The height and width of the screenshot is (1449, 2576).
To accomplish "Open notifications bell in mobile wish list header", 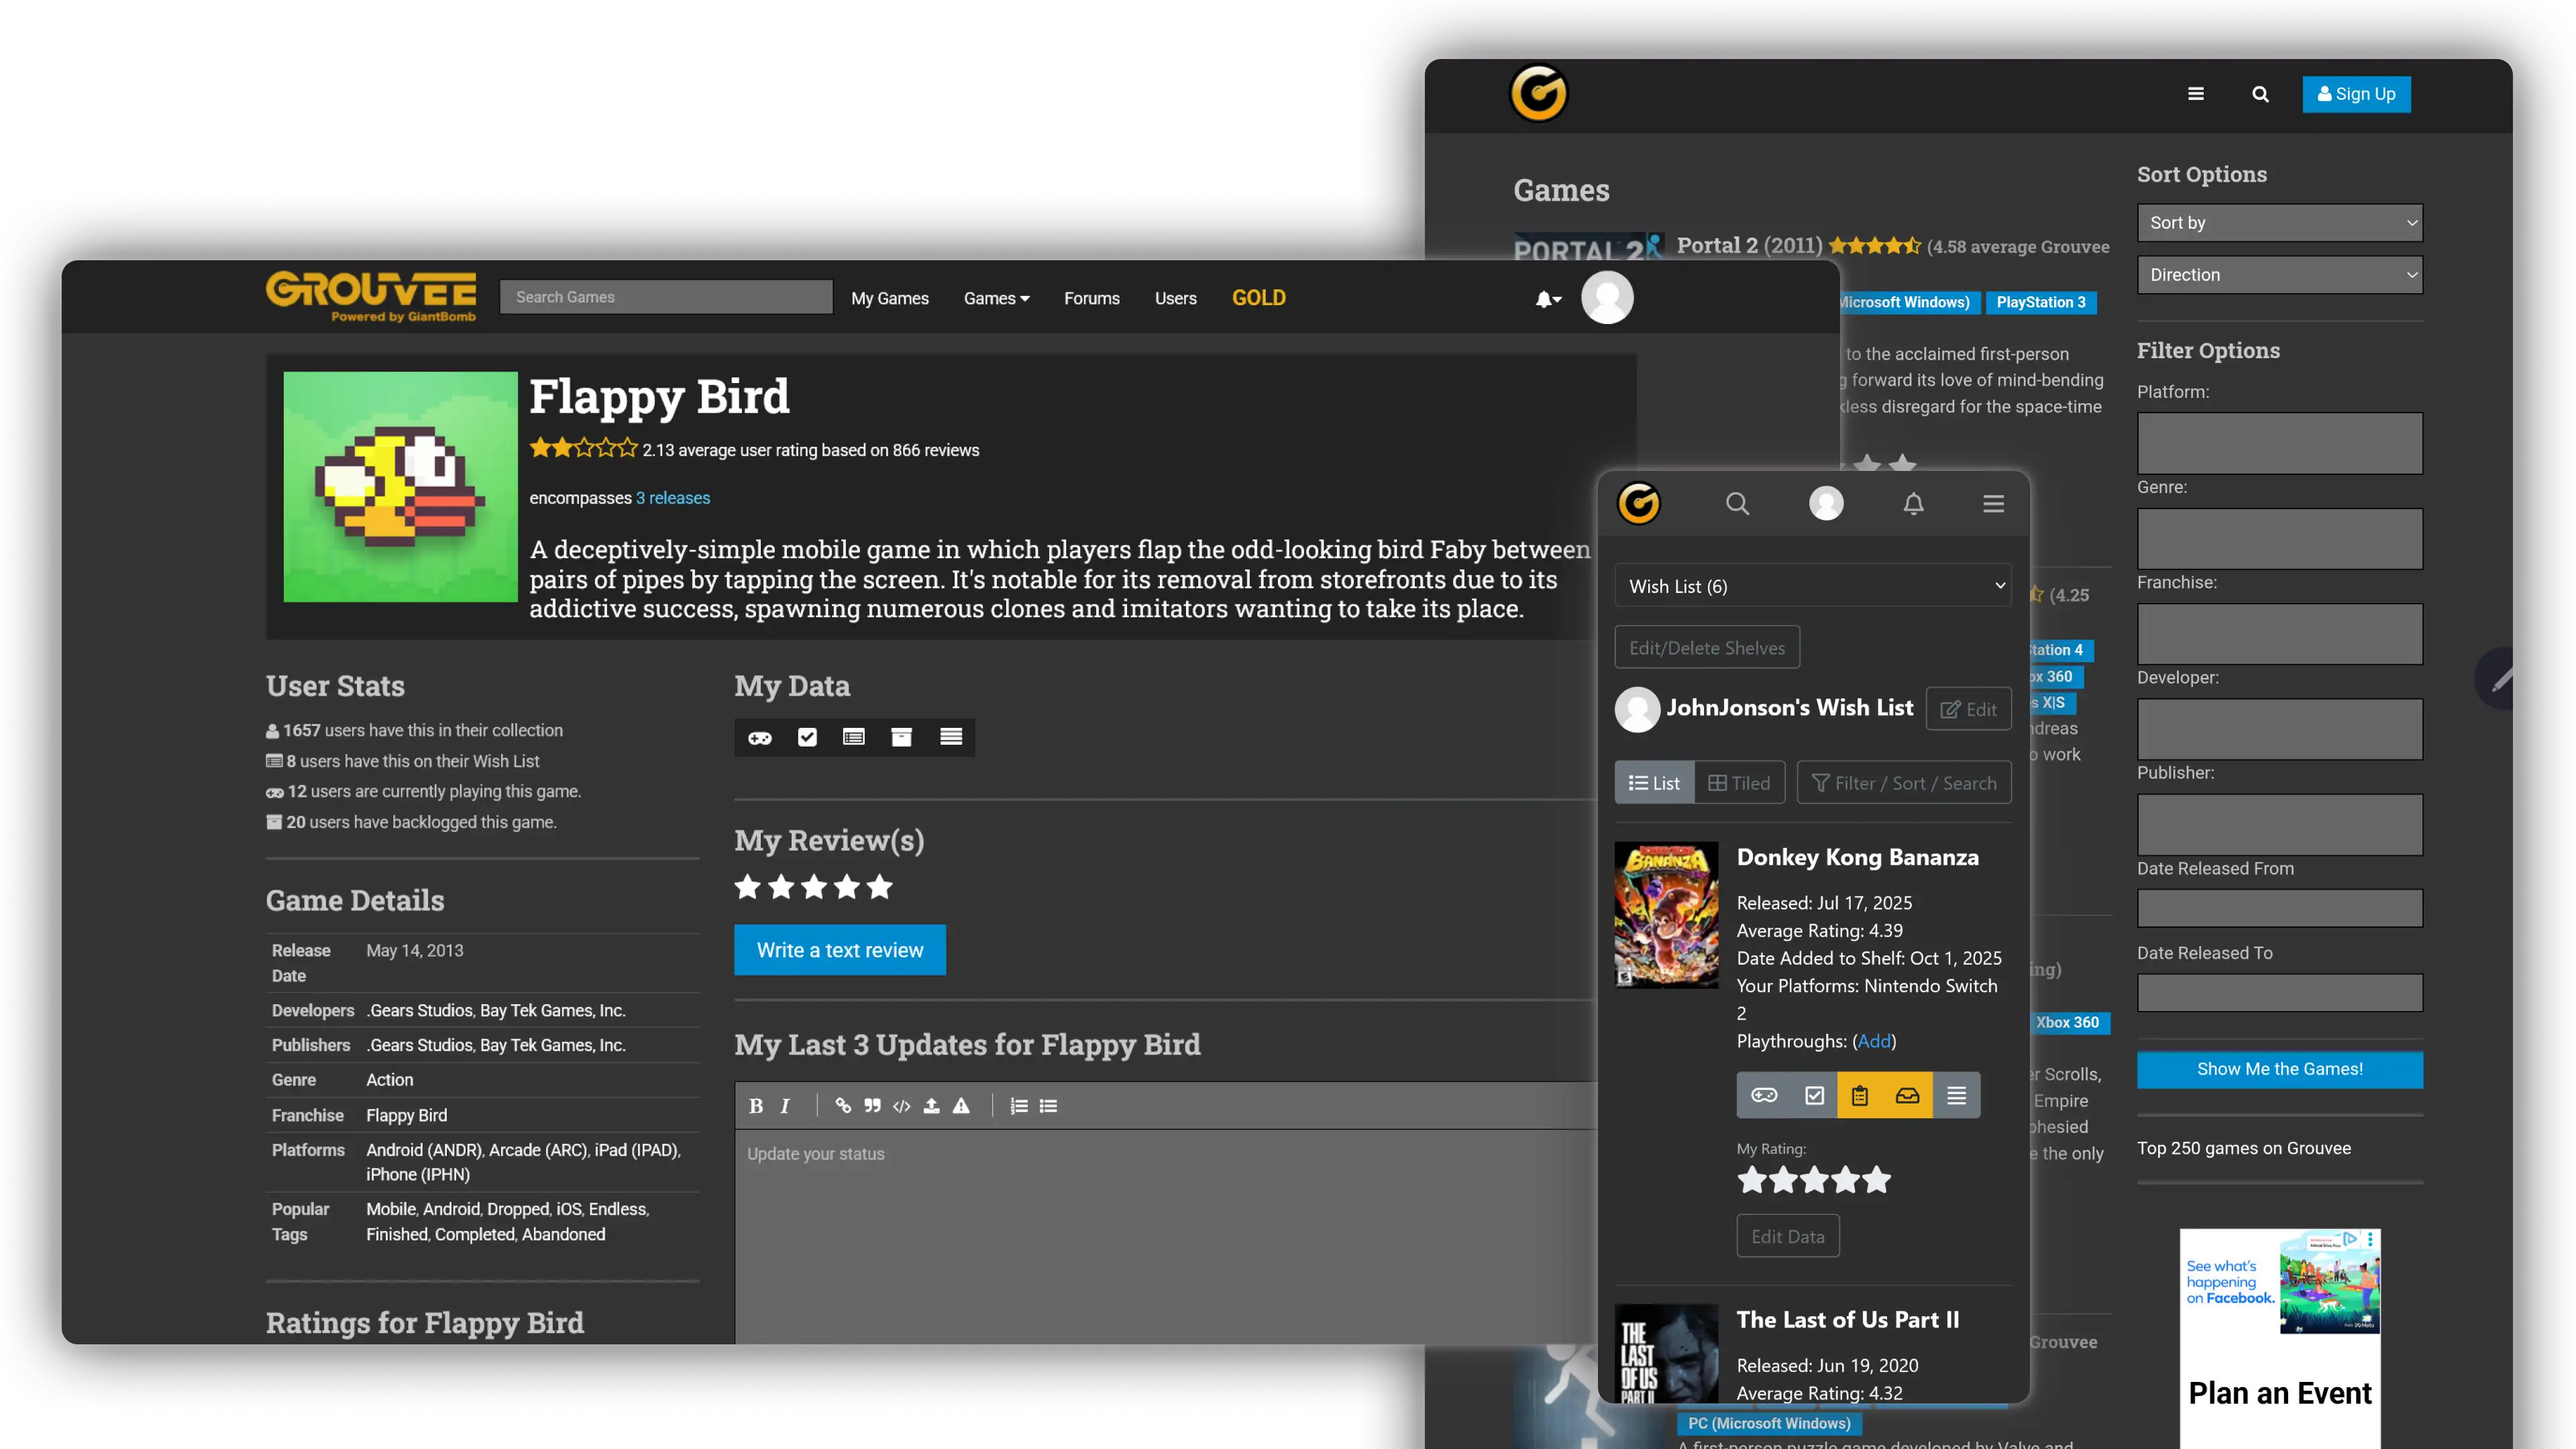I will click(x=1913, y=503).
